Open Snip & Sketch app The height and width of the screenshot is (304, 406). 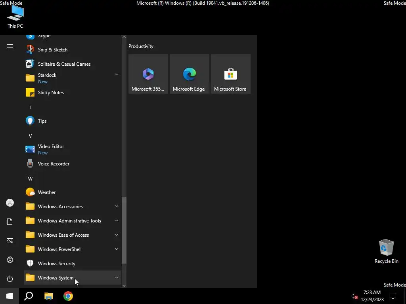tap(73, 49)
